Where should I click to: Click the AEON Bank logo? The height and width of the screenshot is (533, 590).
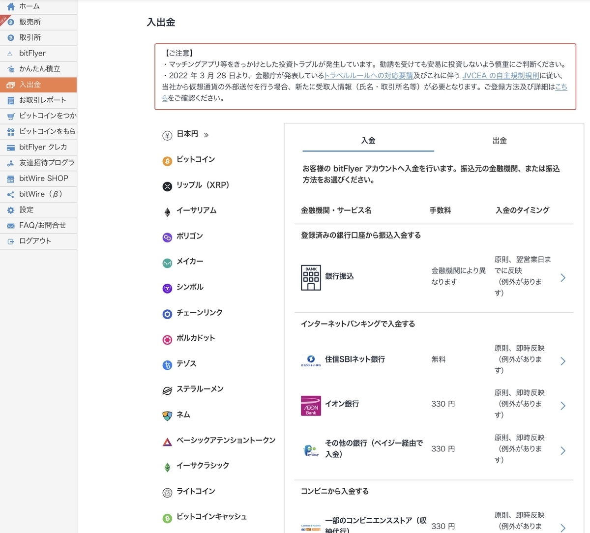coord(311,406)
